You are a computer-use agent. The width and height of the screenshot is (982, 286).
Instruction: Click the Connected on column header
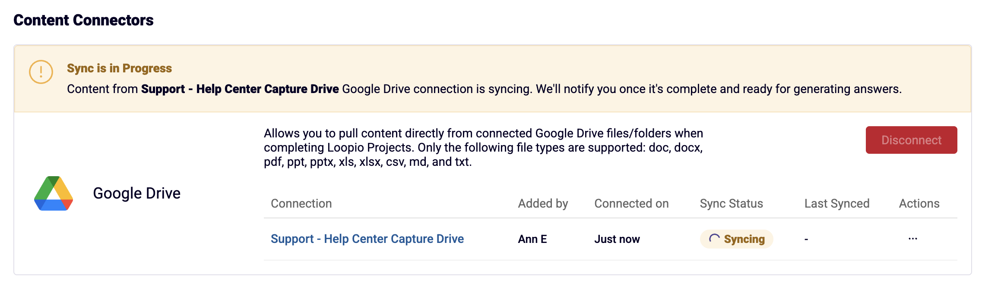point(631,203)
